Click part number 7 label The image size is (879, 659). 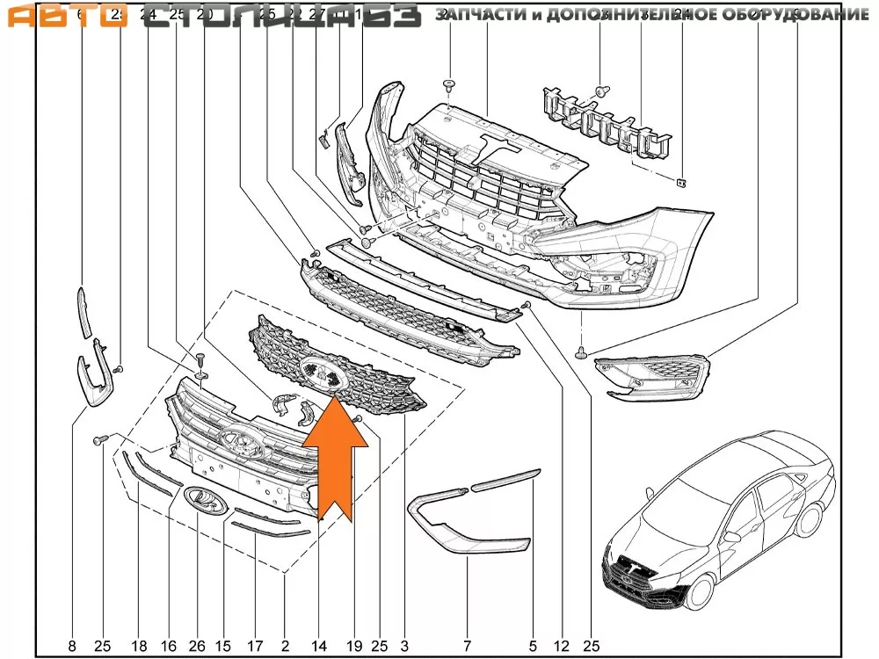point(467,647)
